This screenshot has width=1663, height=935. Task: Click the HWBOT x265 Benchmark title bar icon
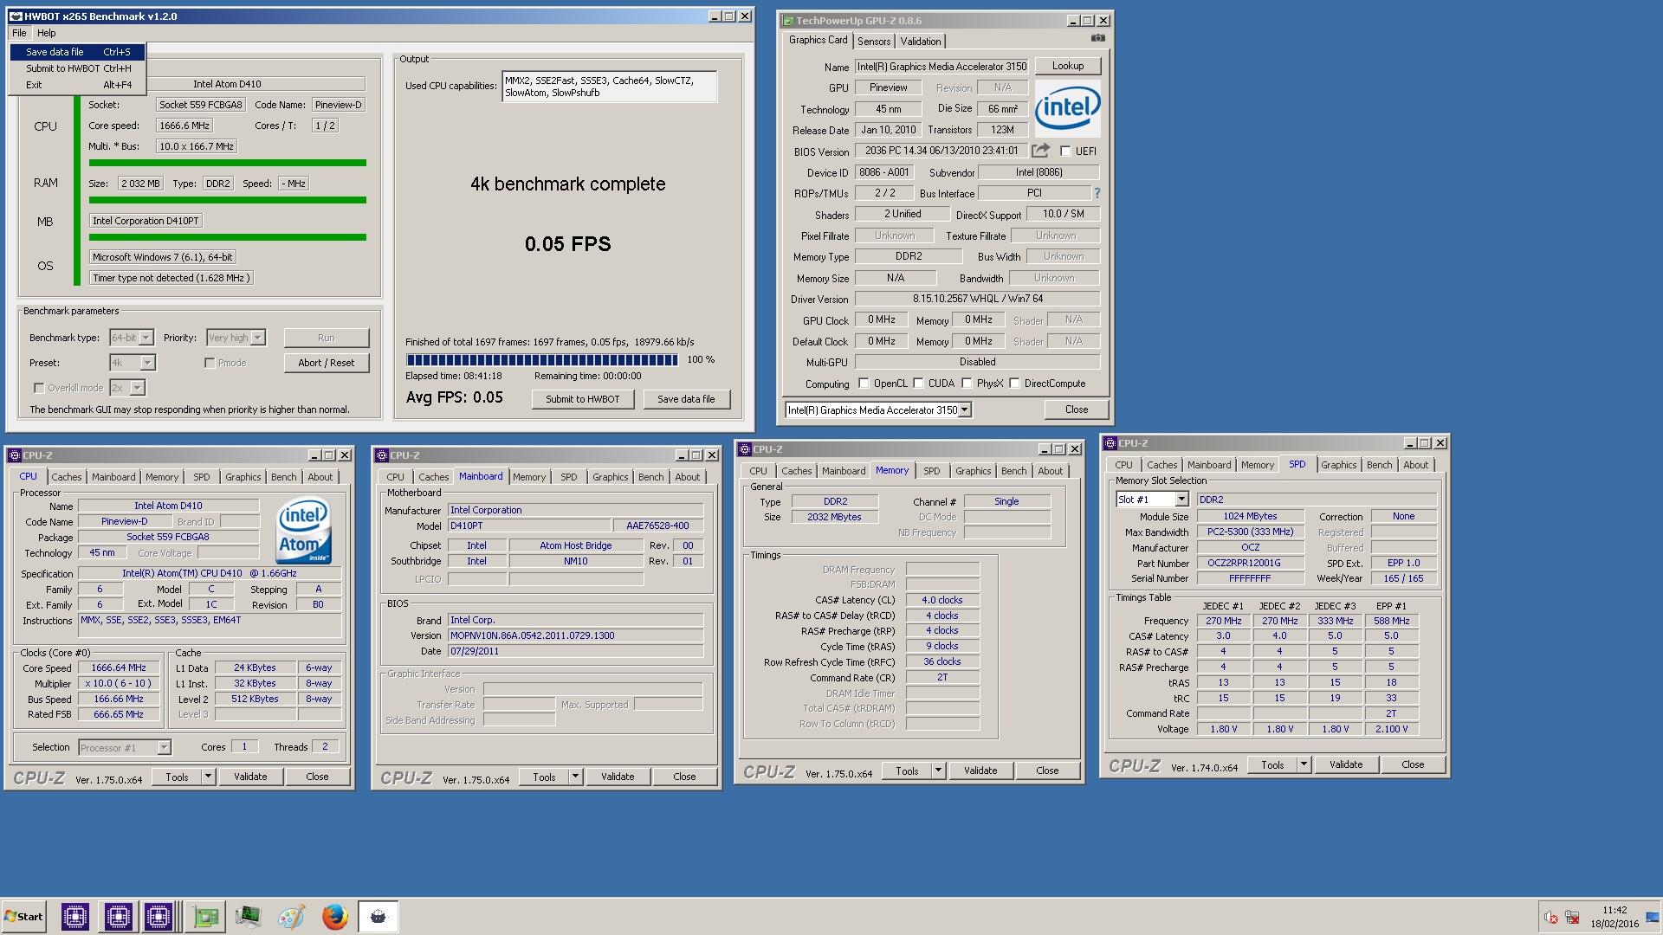[x=16, y=16]
